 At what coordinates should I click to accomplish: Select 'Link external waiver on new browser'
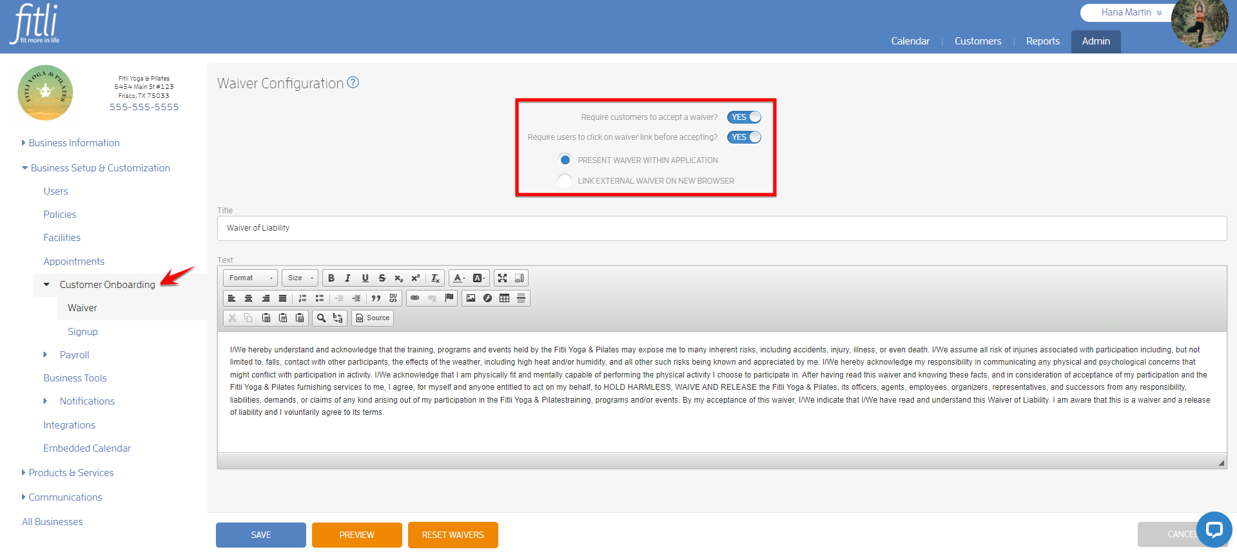(x=565, y=180)
